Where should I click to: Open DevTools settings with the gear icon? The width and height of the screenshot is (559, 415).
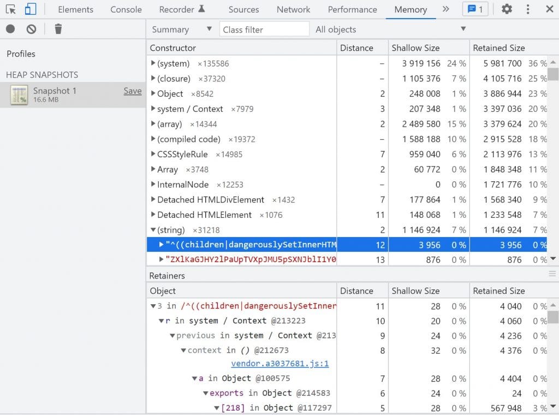tap(507, 9)
